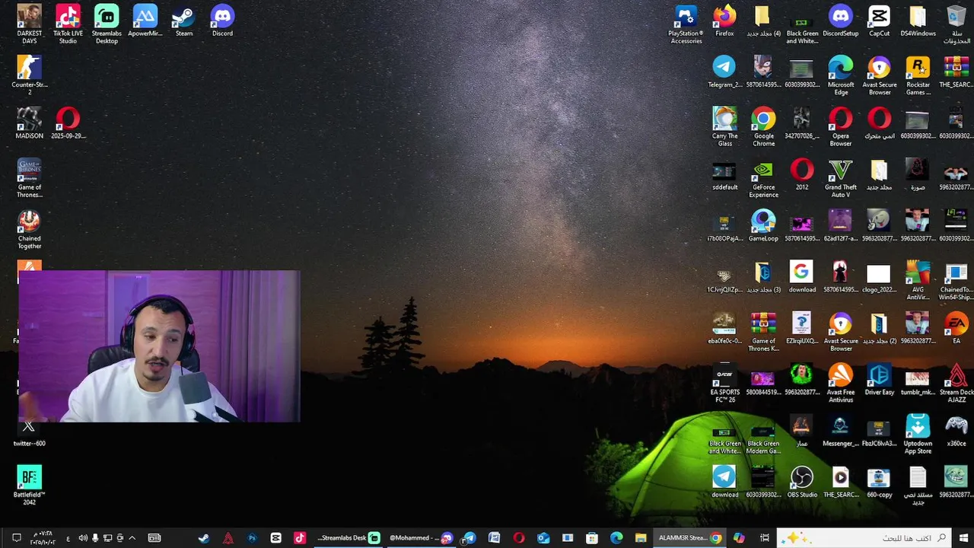Toggle the microphone in system tray
The image size is (974, 548).
tap(95, 538)
